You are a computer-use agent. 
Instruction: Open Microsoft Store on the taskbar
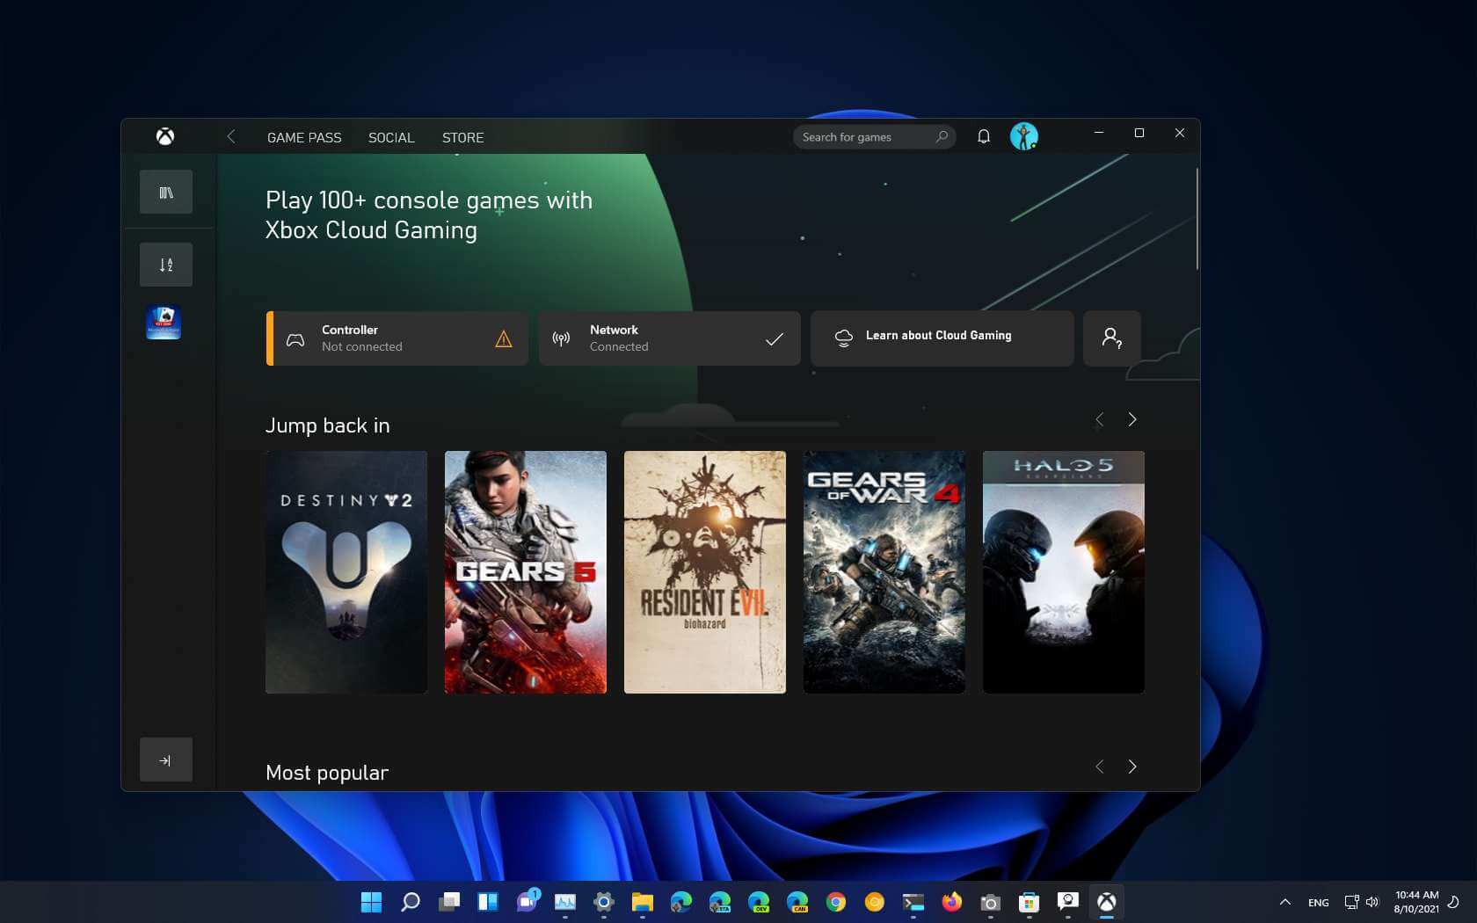point(1030,902)
